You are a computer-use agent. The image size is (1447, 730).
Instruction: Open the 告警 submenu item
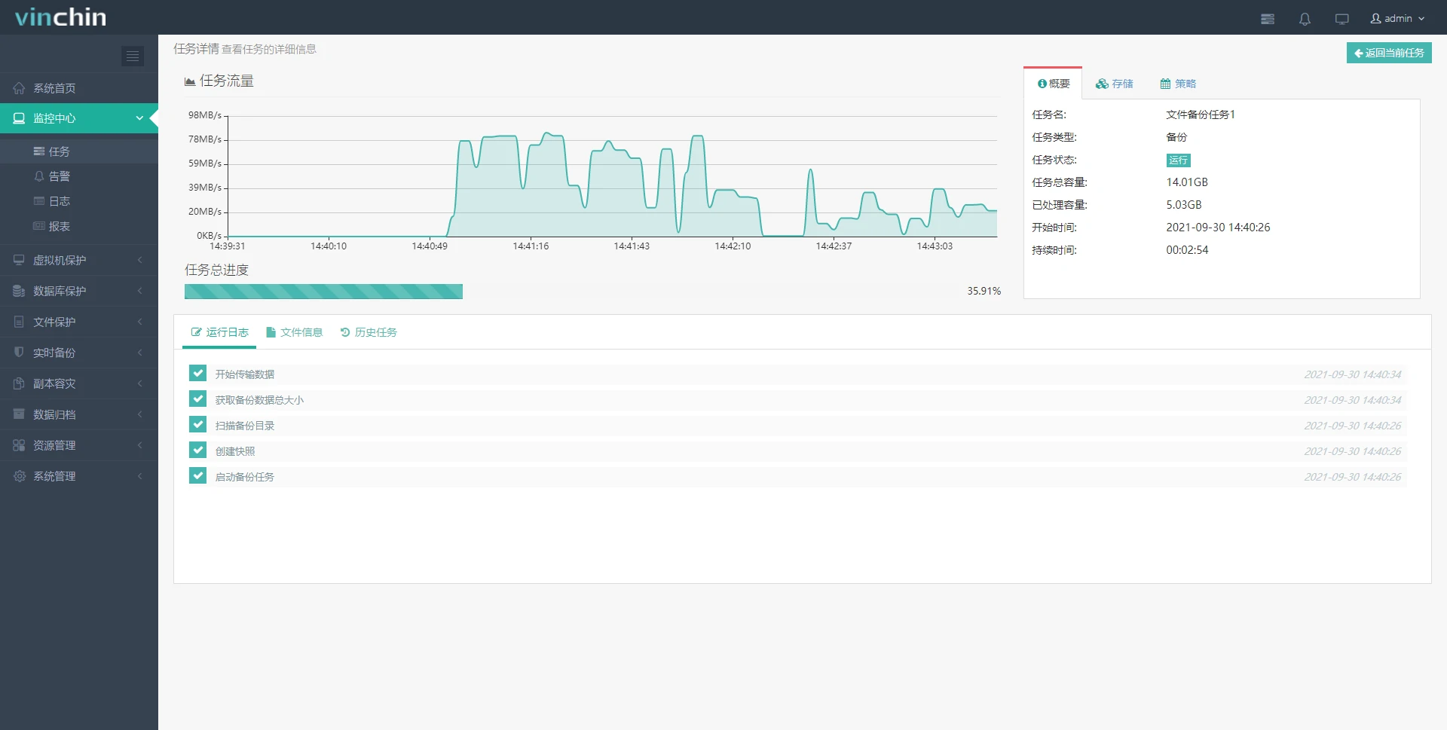point(79,176)
